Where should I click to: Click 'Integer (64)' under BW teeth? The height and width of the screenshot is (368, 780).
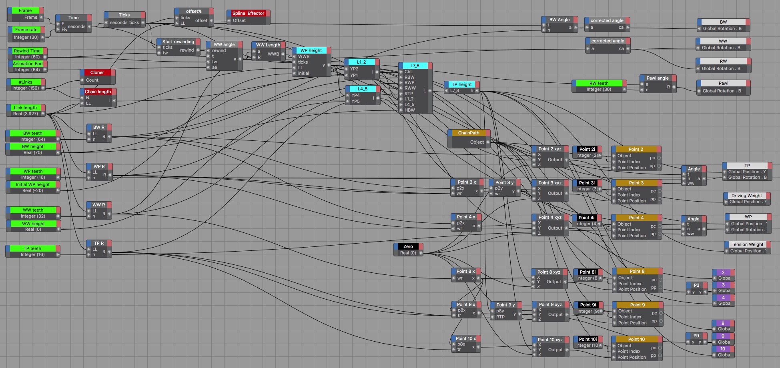point(32,139)
